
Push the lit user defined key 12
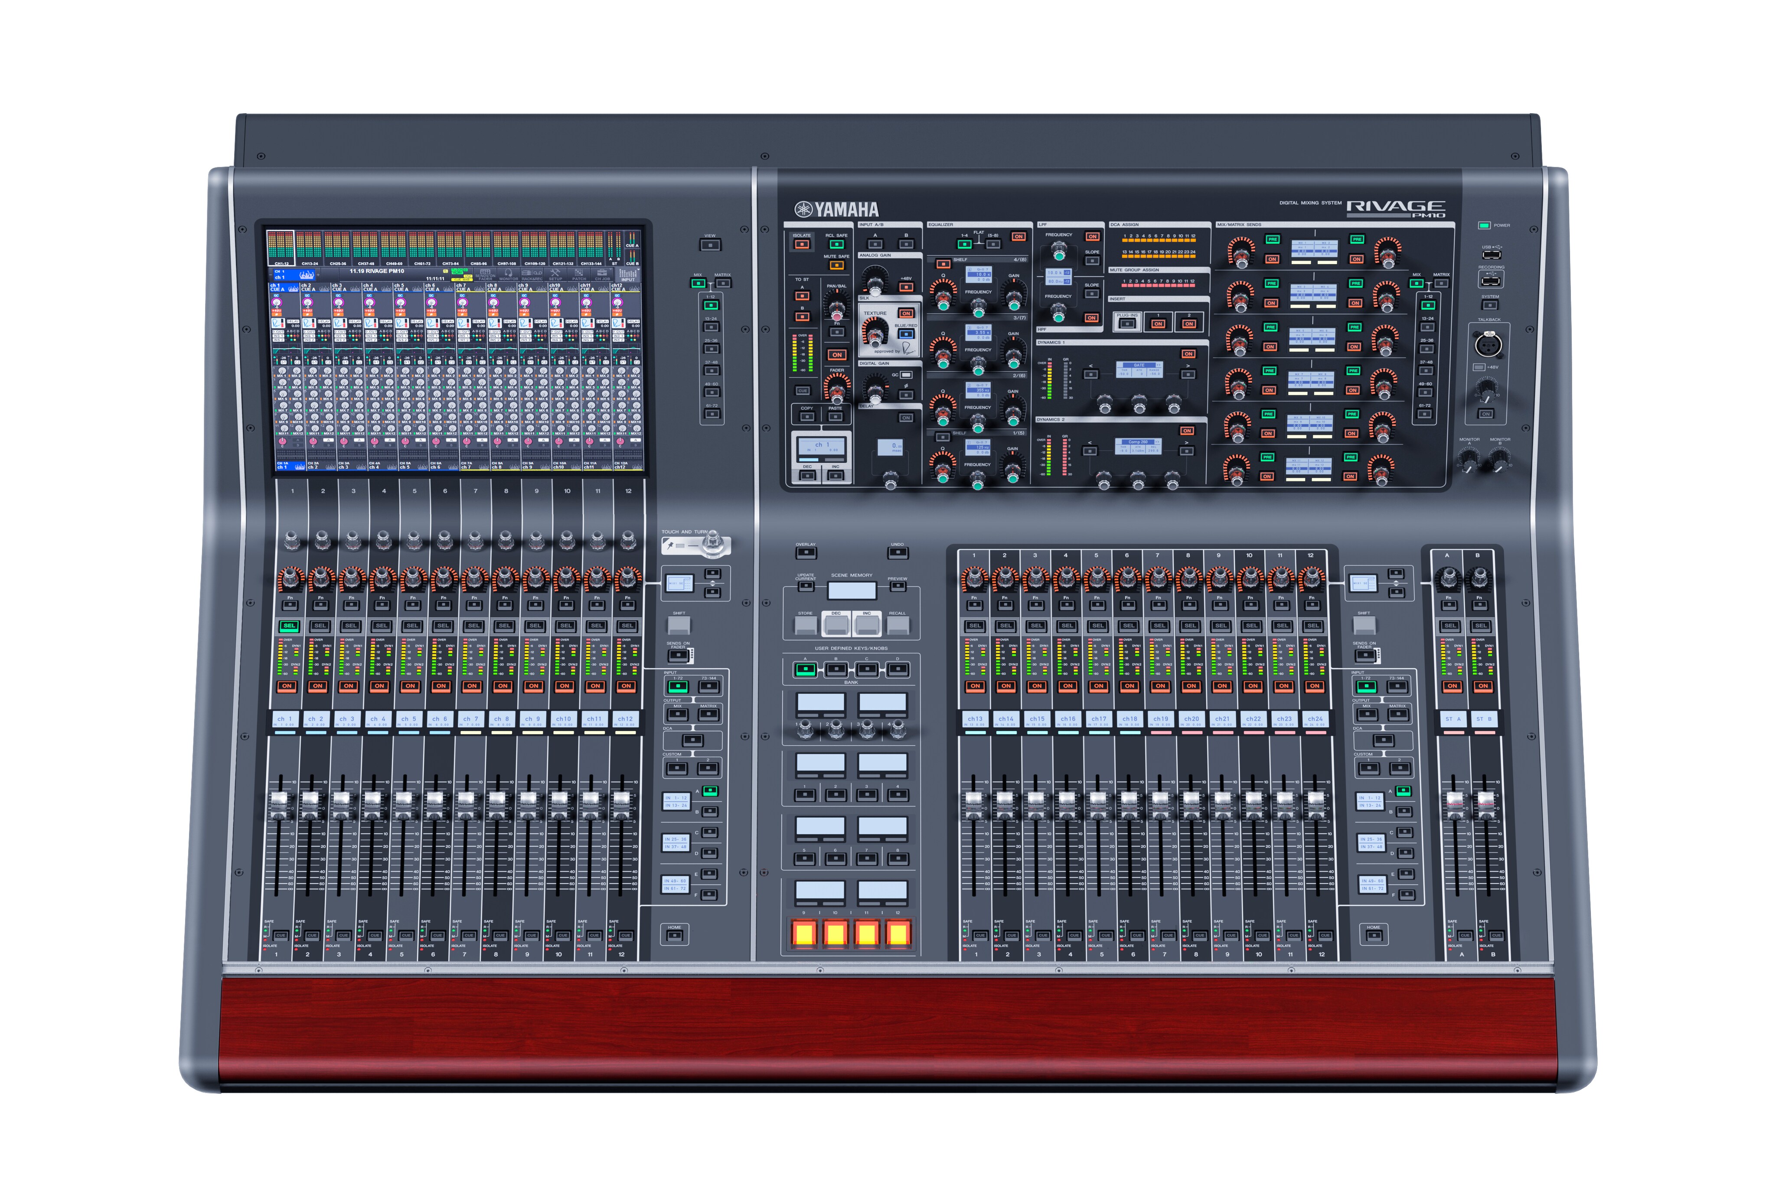click(x=898, y=933)
